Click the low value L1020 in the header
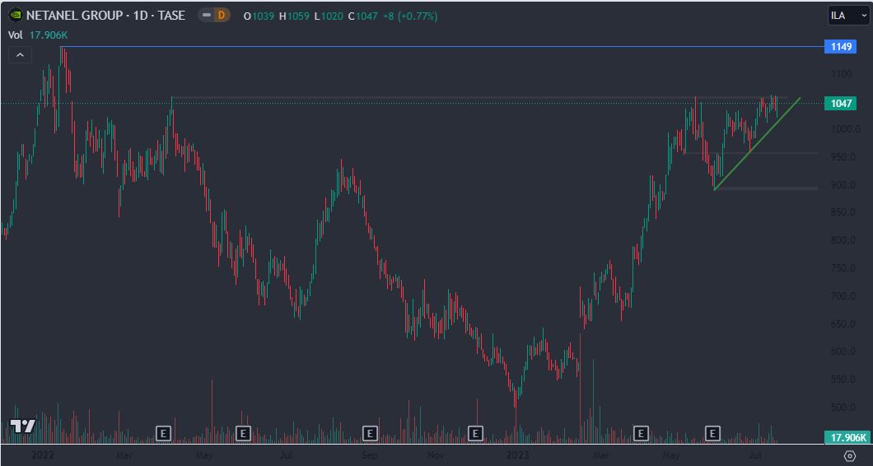 click(329, 16)
